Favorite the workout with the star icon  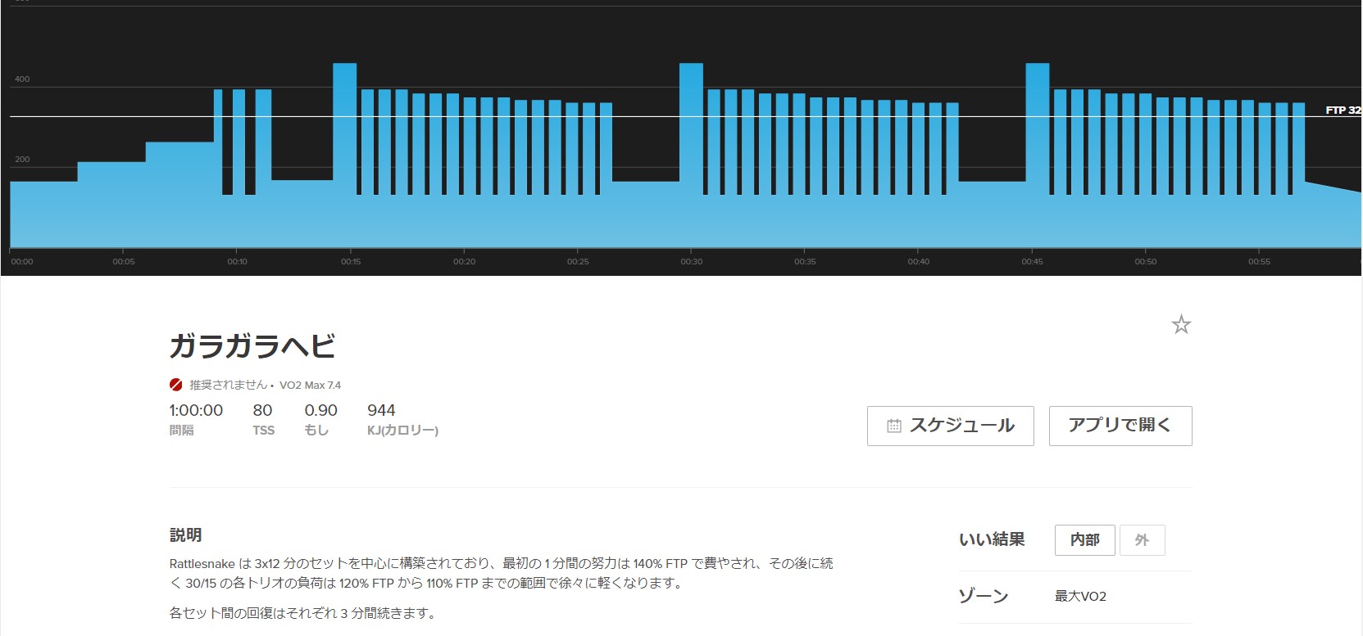1181,325
